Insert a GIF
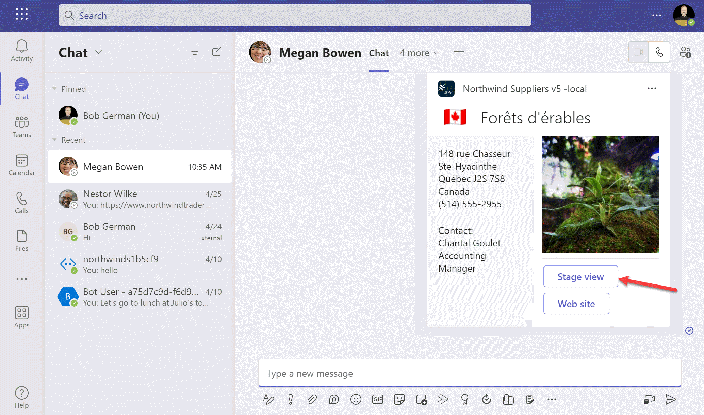This screenshot has height=415, width=704. 378,399
